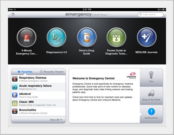This screenshot has width=174, height=135.
Task: Select the Notifications tab
Action: pos(151,114)
